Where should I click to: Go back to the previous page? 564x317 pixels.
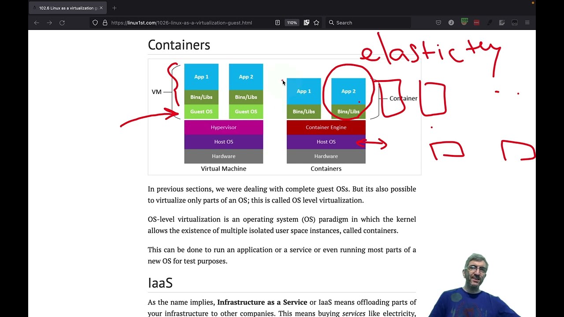[37, 22]
